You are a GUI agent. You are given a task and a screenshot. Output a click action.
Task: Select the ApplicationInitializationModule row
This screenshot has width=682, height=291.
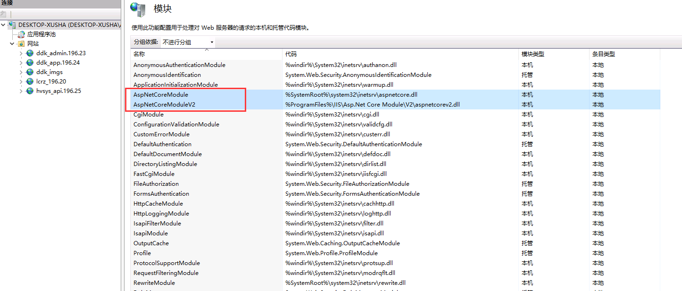[x=395, y=85]
